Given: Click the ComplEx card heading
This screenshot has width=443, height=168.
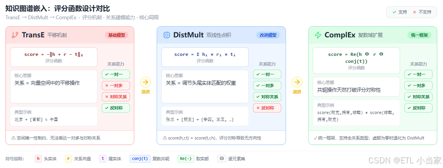Looking at the screenshot, I should click(340, 35).
